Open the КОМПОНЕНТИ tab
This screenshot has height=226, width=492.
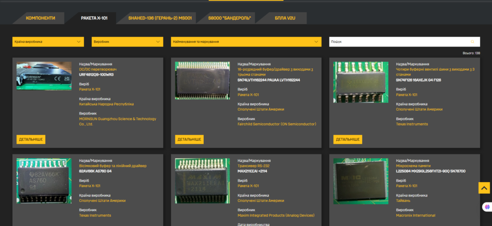tap(40, 18)
